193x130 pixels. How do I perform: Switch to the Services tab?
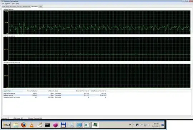point(19,7)
